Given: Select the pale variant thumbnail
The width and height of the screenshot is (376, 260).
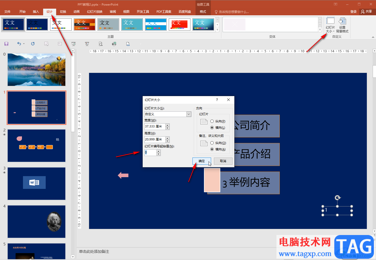Looking at the screenshot, I should point(235,24).
